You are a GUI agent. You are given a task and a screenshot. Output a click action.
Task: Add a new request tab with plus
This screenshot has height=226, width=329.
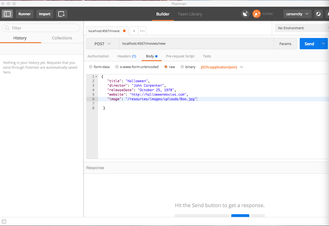pos(134,31)
